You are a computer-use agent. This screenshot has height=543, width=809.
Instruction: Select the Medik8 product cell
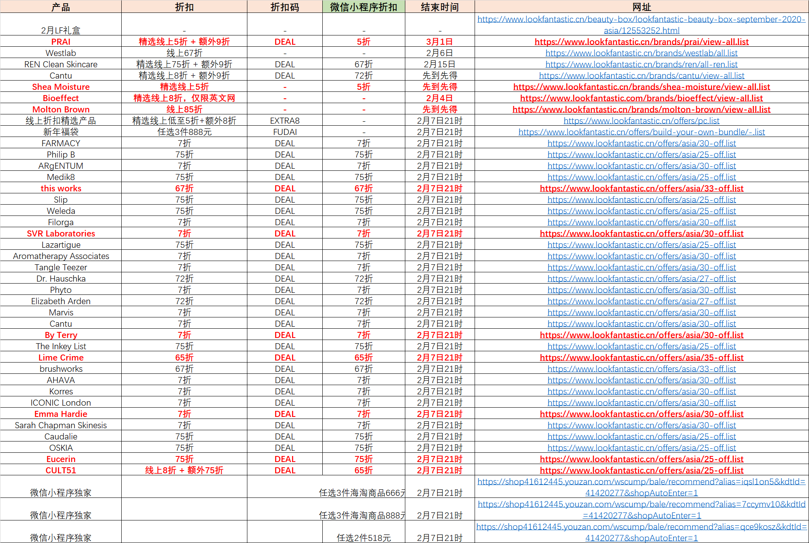61,177
